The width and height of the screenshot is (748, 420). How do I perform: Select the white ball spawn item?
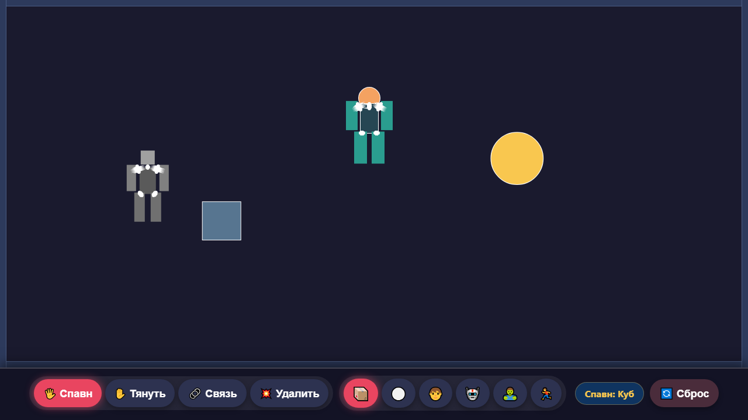[x=399, y=394]
